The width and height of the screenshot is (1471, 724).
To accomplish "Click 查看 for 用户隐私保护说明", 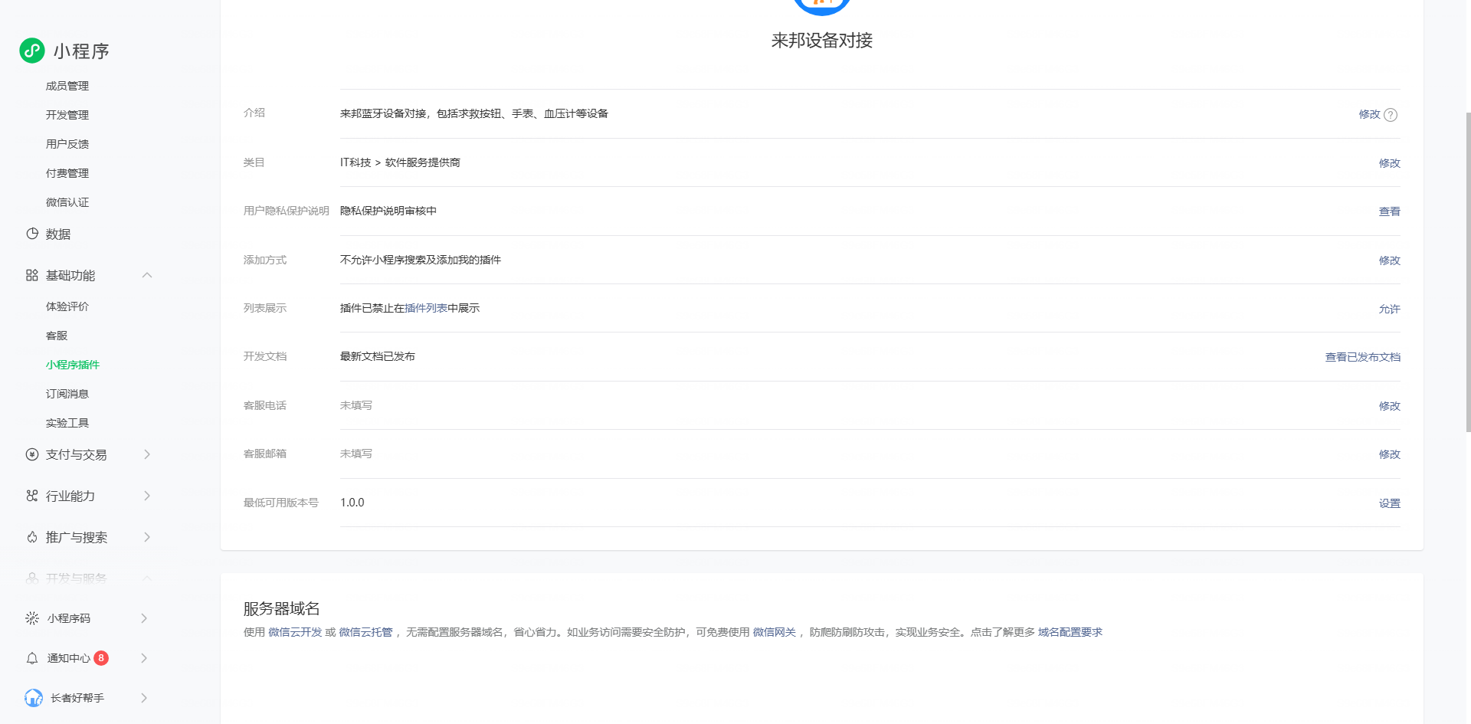I will coord(1390,211).
